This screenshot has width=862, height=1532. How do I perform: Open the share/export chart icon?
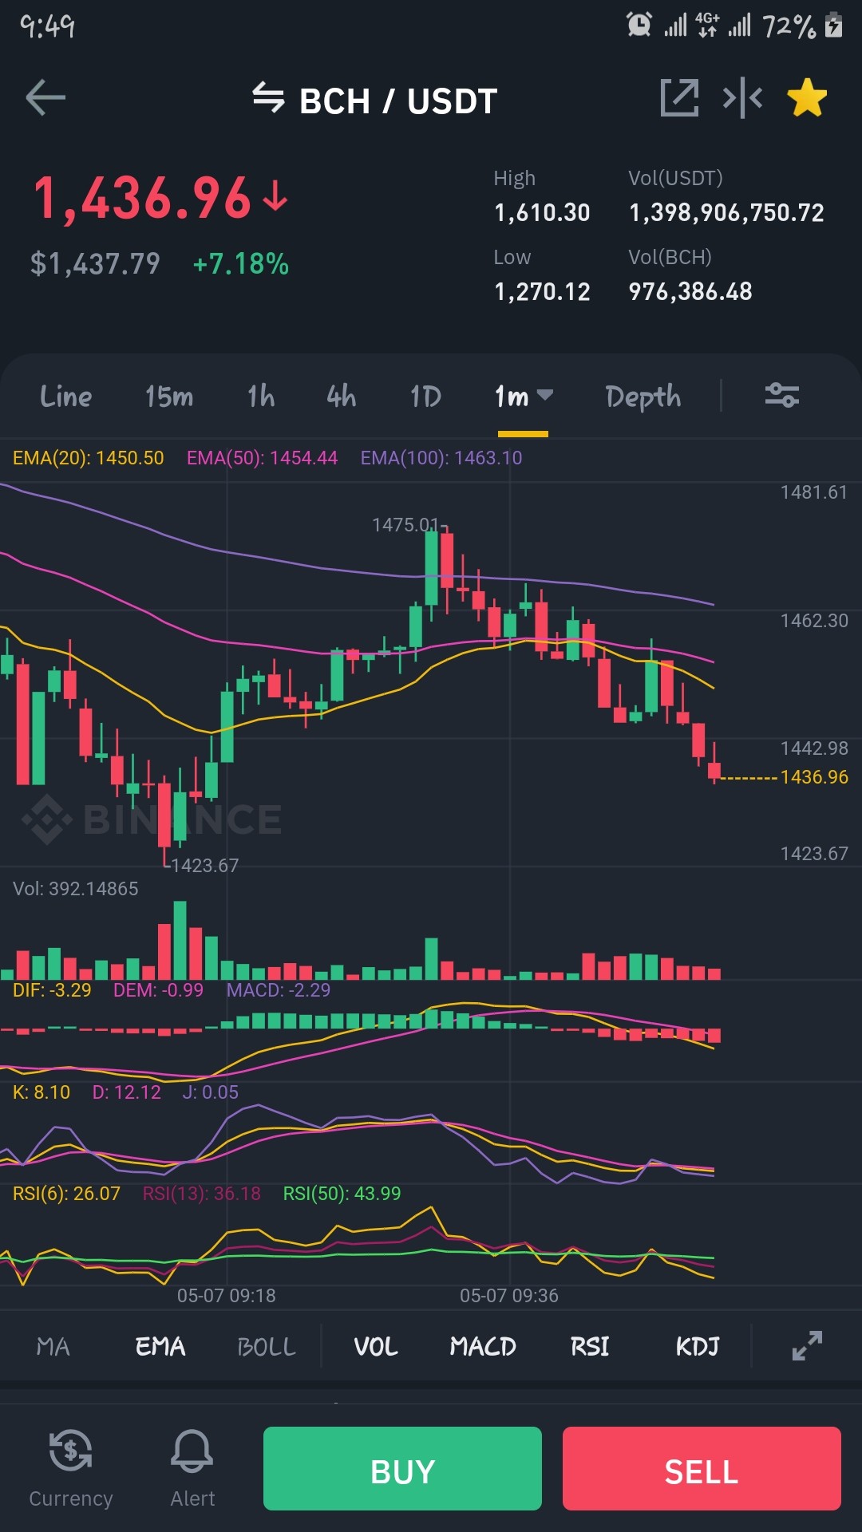pos(679,98)
